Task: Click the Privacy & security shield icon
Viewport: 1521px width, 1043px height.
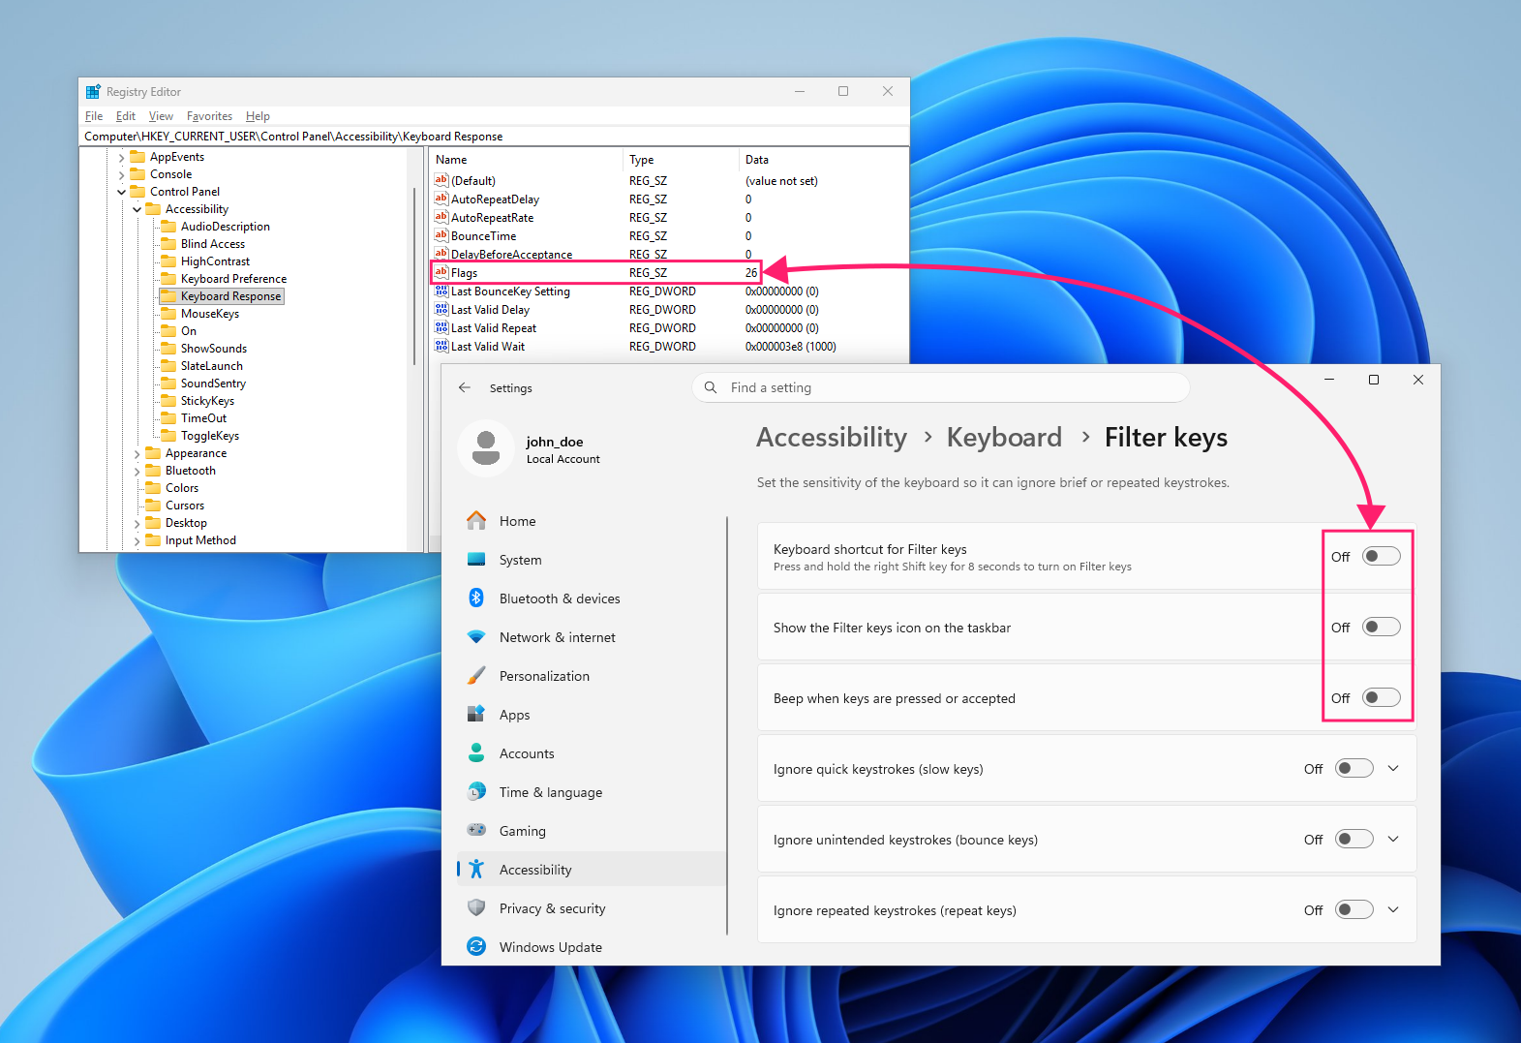Action: (476, 908)
